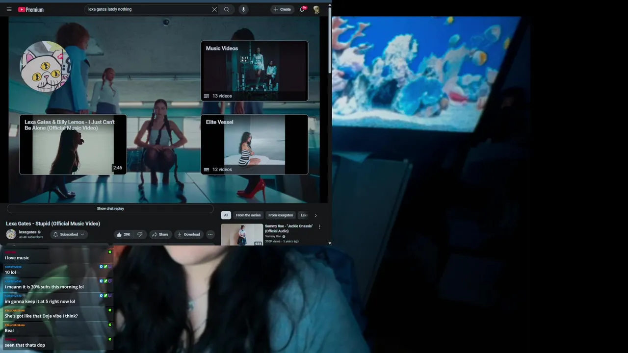Open the YouTube hamburger guide menu
628x353 pixels.
[x=9, y=9]
